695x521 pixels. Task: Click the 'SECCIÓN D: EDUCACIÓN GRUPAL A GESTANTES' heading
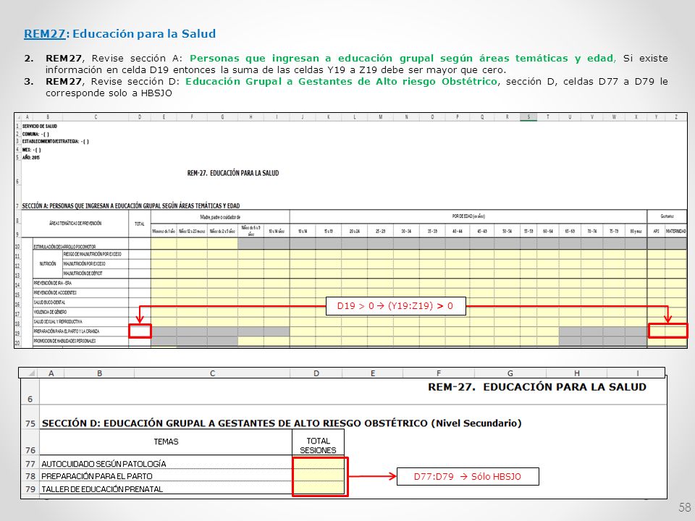click(x=282, y=423)
